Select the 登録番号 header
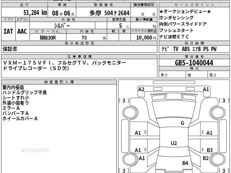The image size is (231, 173). point(103,5)
